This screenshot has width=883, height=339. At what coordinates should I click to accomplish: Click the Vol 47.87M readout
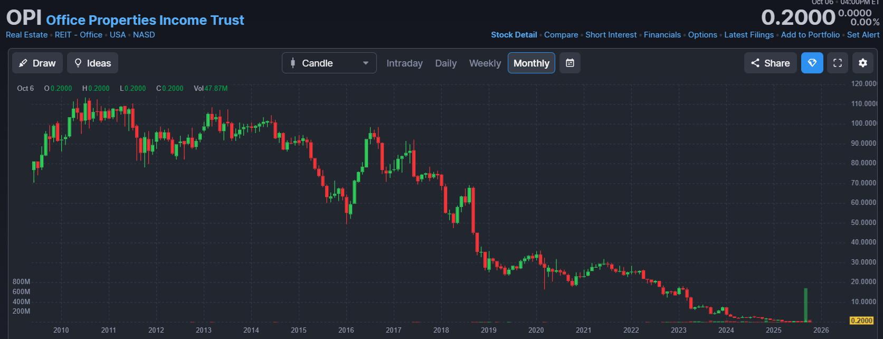pyautogui.click(x=211, y=88)
